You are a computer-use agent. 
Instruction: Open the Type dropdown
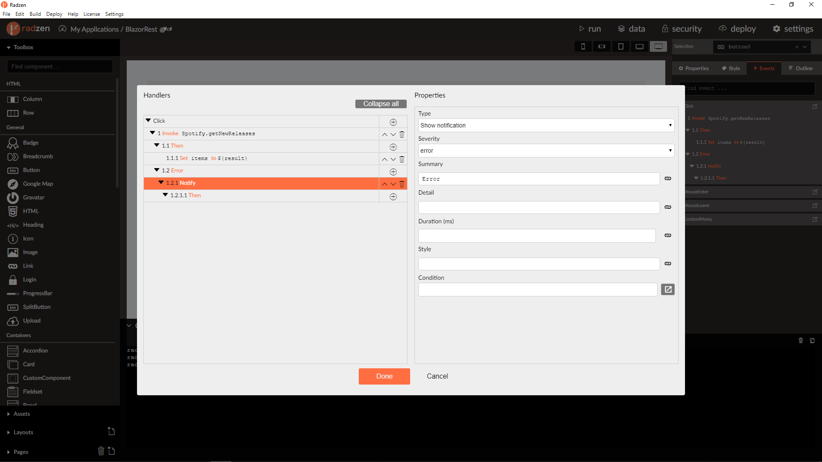coord(546,125)
